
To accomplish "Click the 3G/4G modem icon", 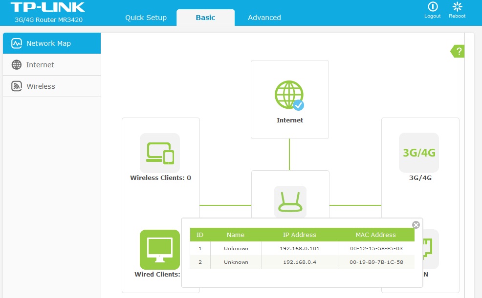I will (419, 153).
